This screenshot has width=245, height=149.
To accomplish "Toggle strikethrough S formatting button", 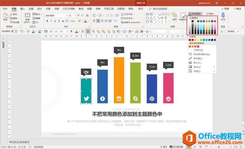I will coord(59,21).
